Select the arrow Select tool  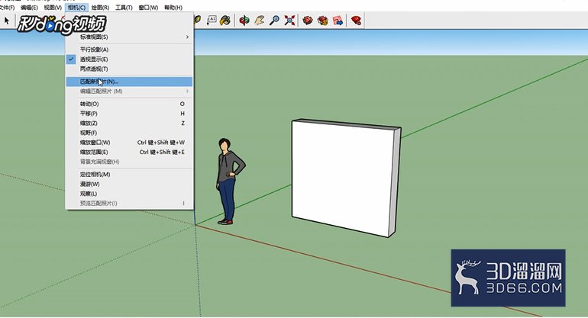point(6,21)
